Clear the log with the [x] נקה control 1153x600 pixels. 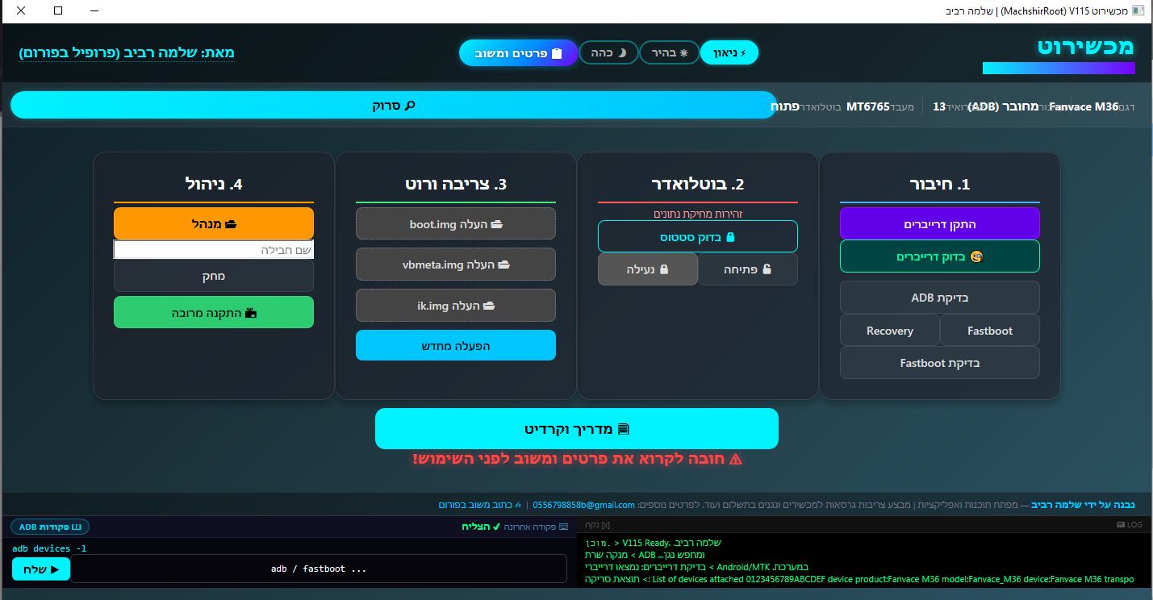[x=598, y=525]
